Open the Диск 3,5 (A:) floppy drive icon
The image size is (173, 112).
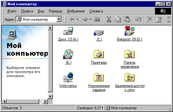pos(68,31)
